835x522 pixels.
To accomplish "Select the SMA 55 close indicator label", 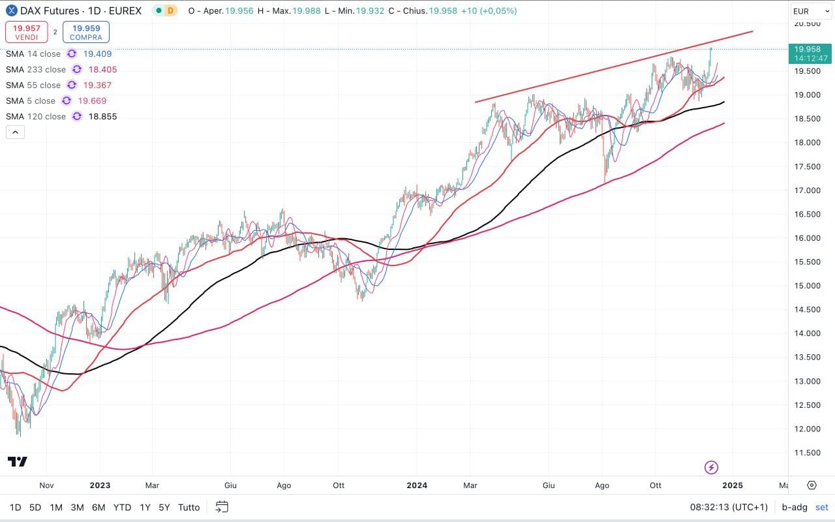I will tap(33, 85).
